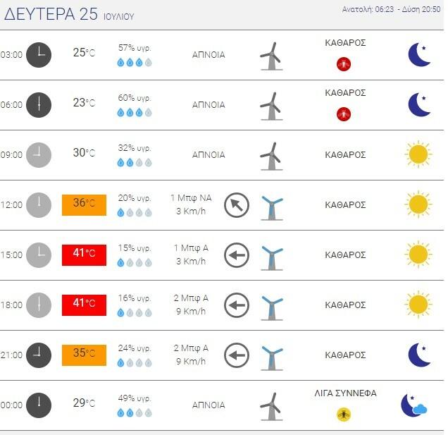This screenshot has width=448, height=435.
Task: Click the grey windmill icon at 09:00
Action: pyautogui.click(x=270, y=156)
